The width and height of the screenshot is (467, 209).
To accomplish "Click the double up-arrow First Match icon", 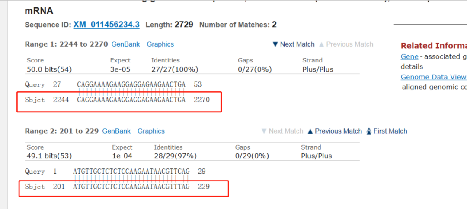I will click(369, 131).
